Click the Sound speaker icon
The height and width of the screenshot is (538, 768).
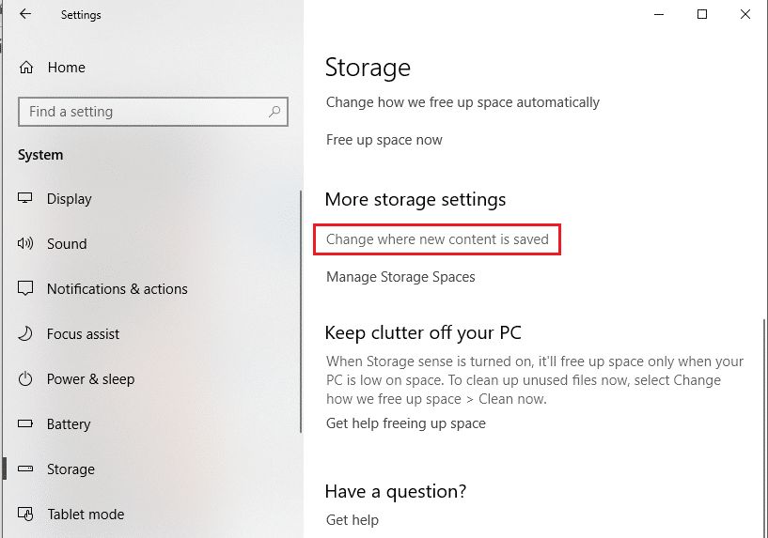26,244
